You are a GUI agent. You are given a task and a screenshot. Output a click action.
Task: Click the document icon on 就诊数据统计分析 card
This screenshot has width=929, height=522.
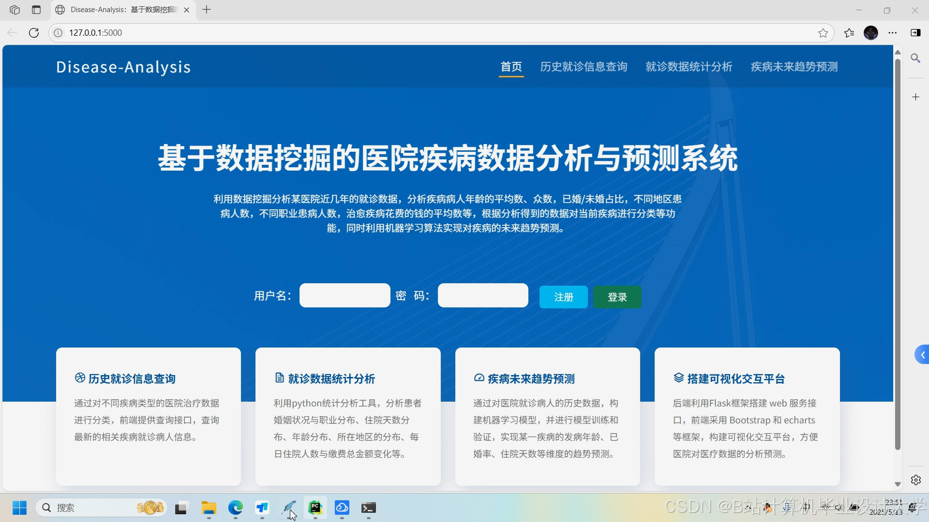click(x=279, y=378)
